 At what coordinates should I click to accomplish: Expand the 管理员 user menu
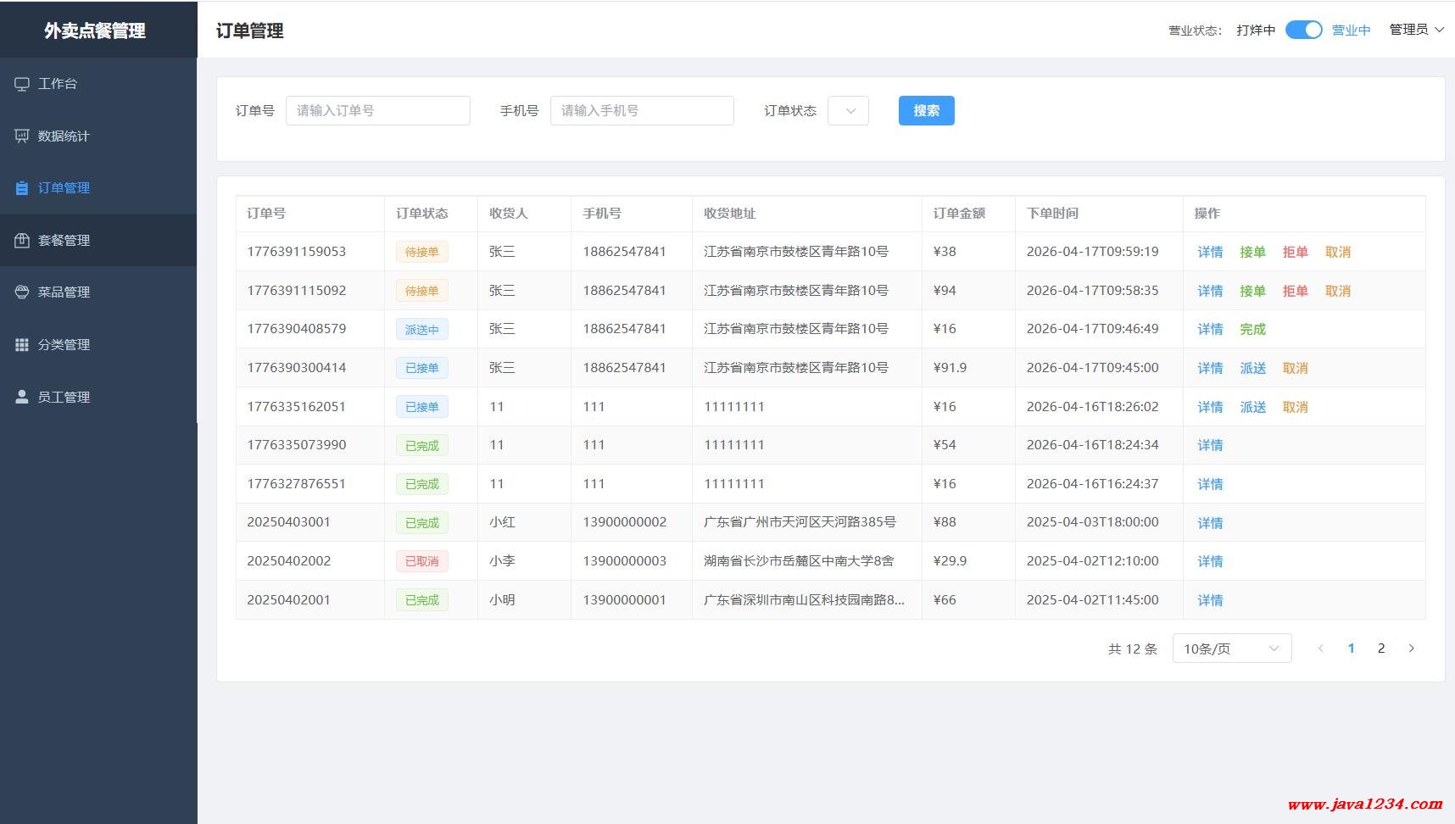[x=1416, y=30]
